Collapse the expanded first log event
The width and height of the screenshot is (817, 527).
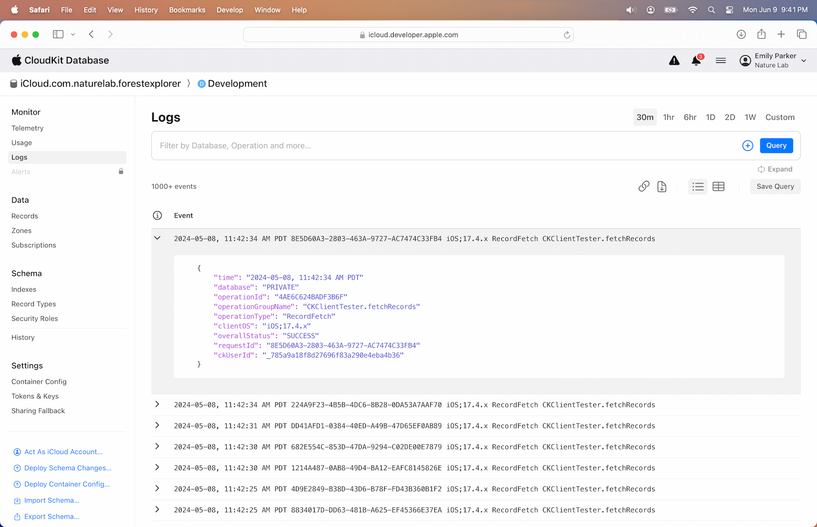157,238
